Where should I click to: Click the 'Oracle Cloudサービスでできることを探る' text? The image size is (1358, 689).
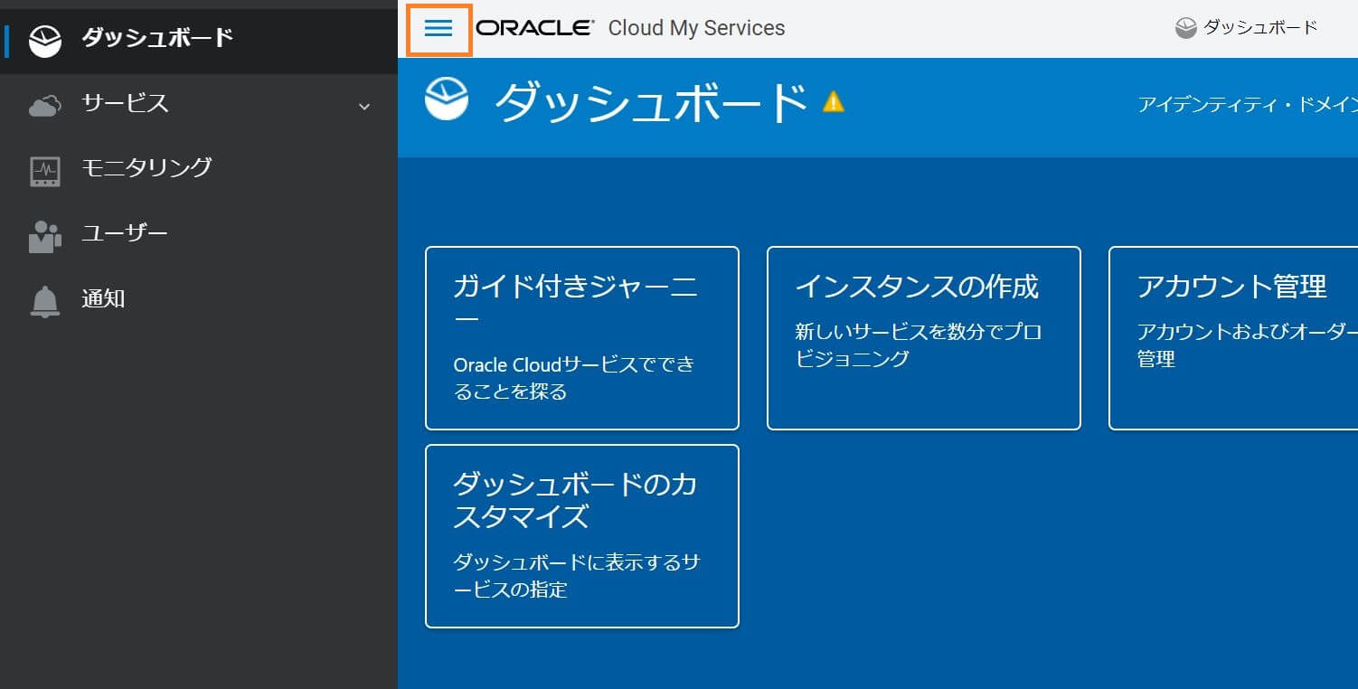[x=574, y=378]
